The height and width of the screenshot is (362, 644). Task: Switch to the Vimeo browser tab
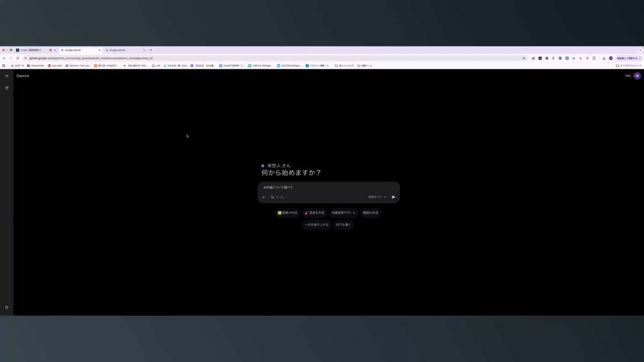(x=35, y=50)
